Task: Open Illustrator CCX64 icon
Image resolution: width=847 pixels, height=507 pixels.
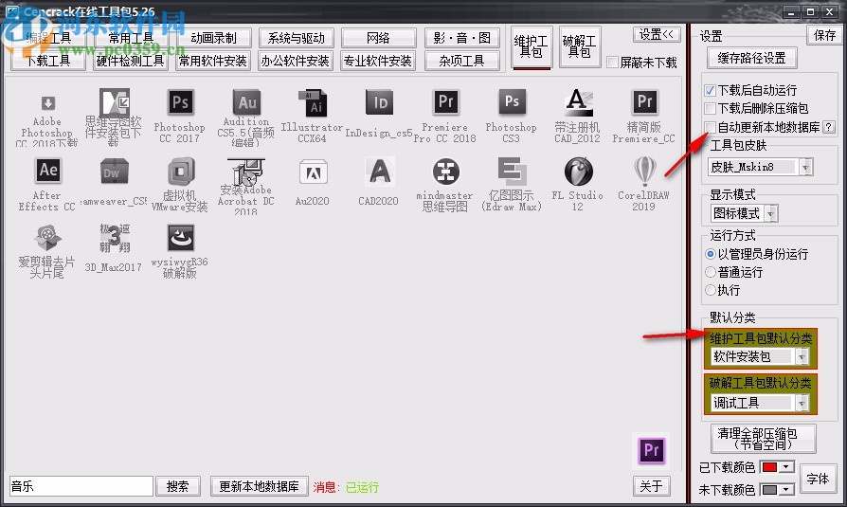Action: pos(313,102)
